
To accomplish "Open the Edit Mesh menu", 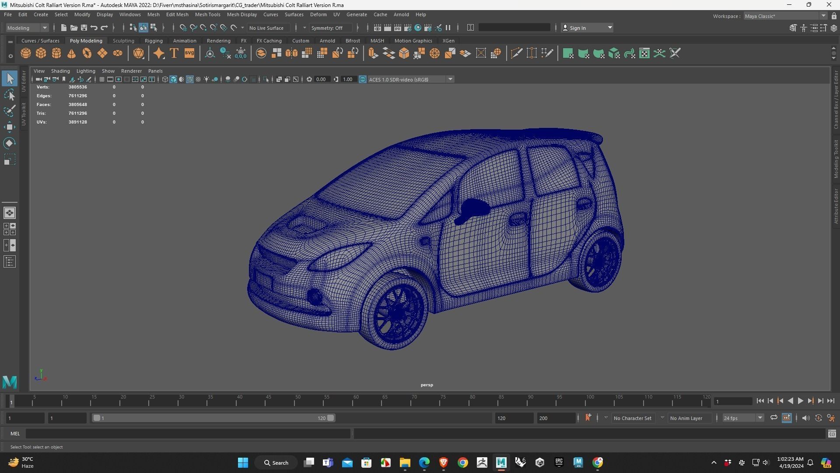I will [177, 14].
